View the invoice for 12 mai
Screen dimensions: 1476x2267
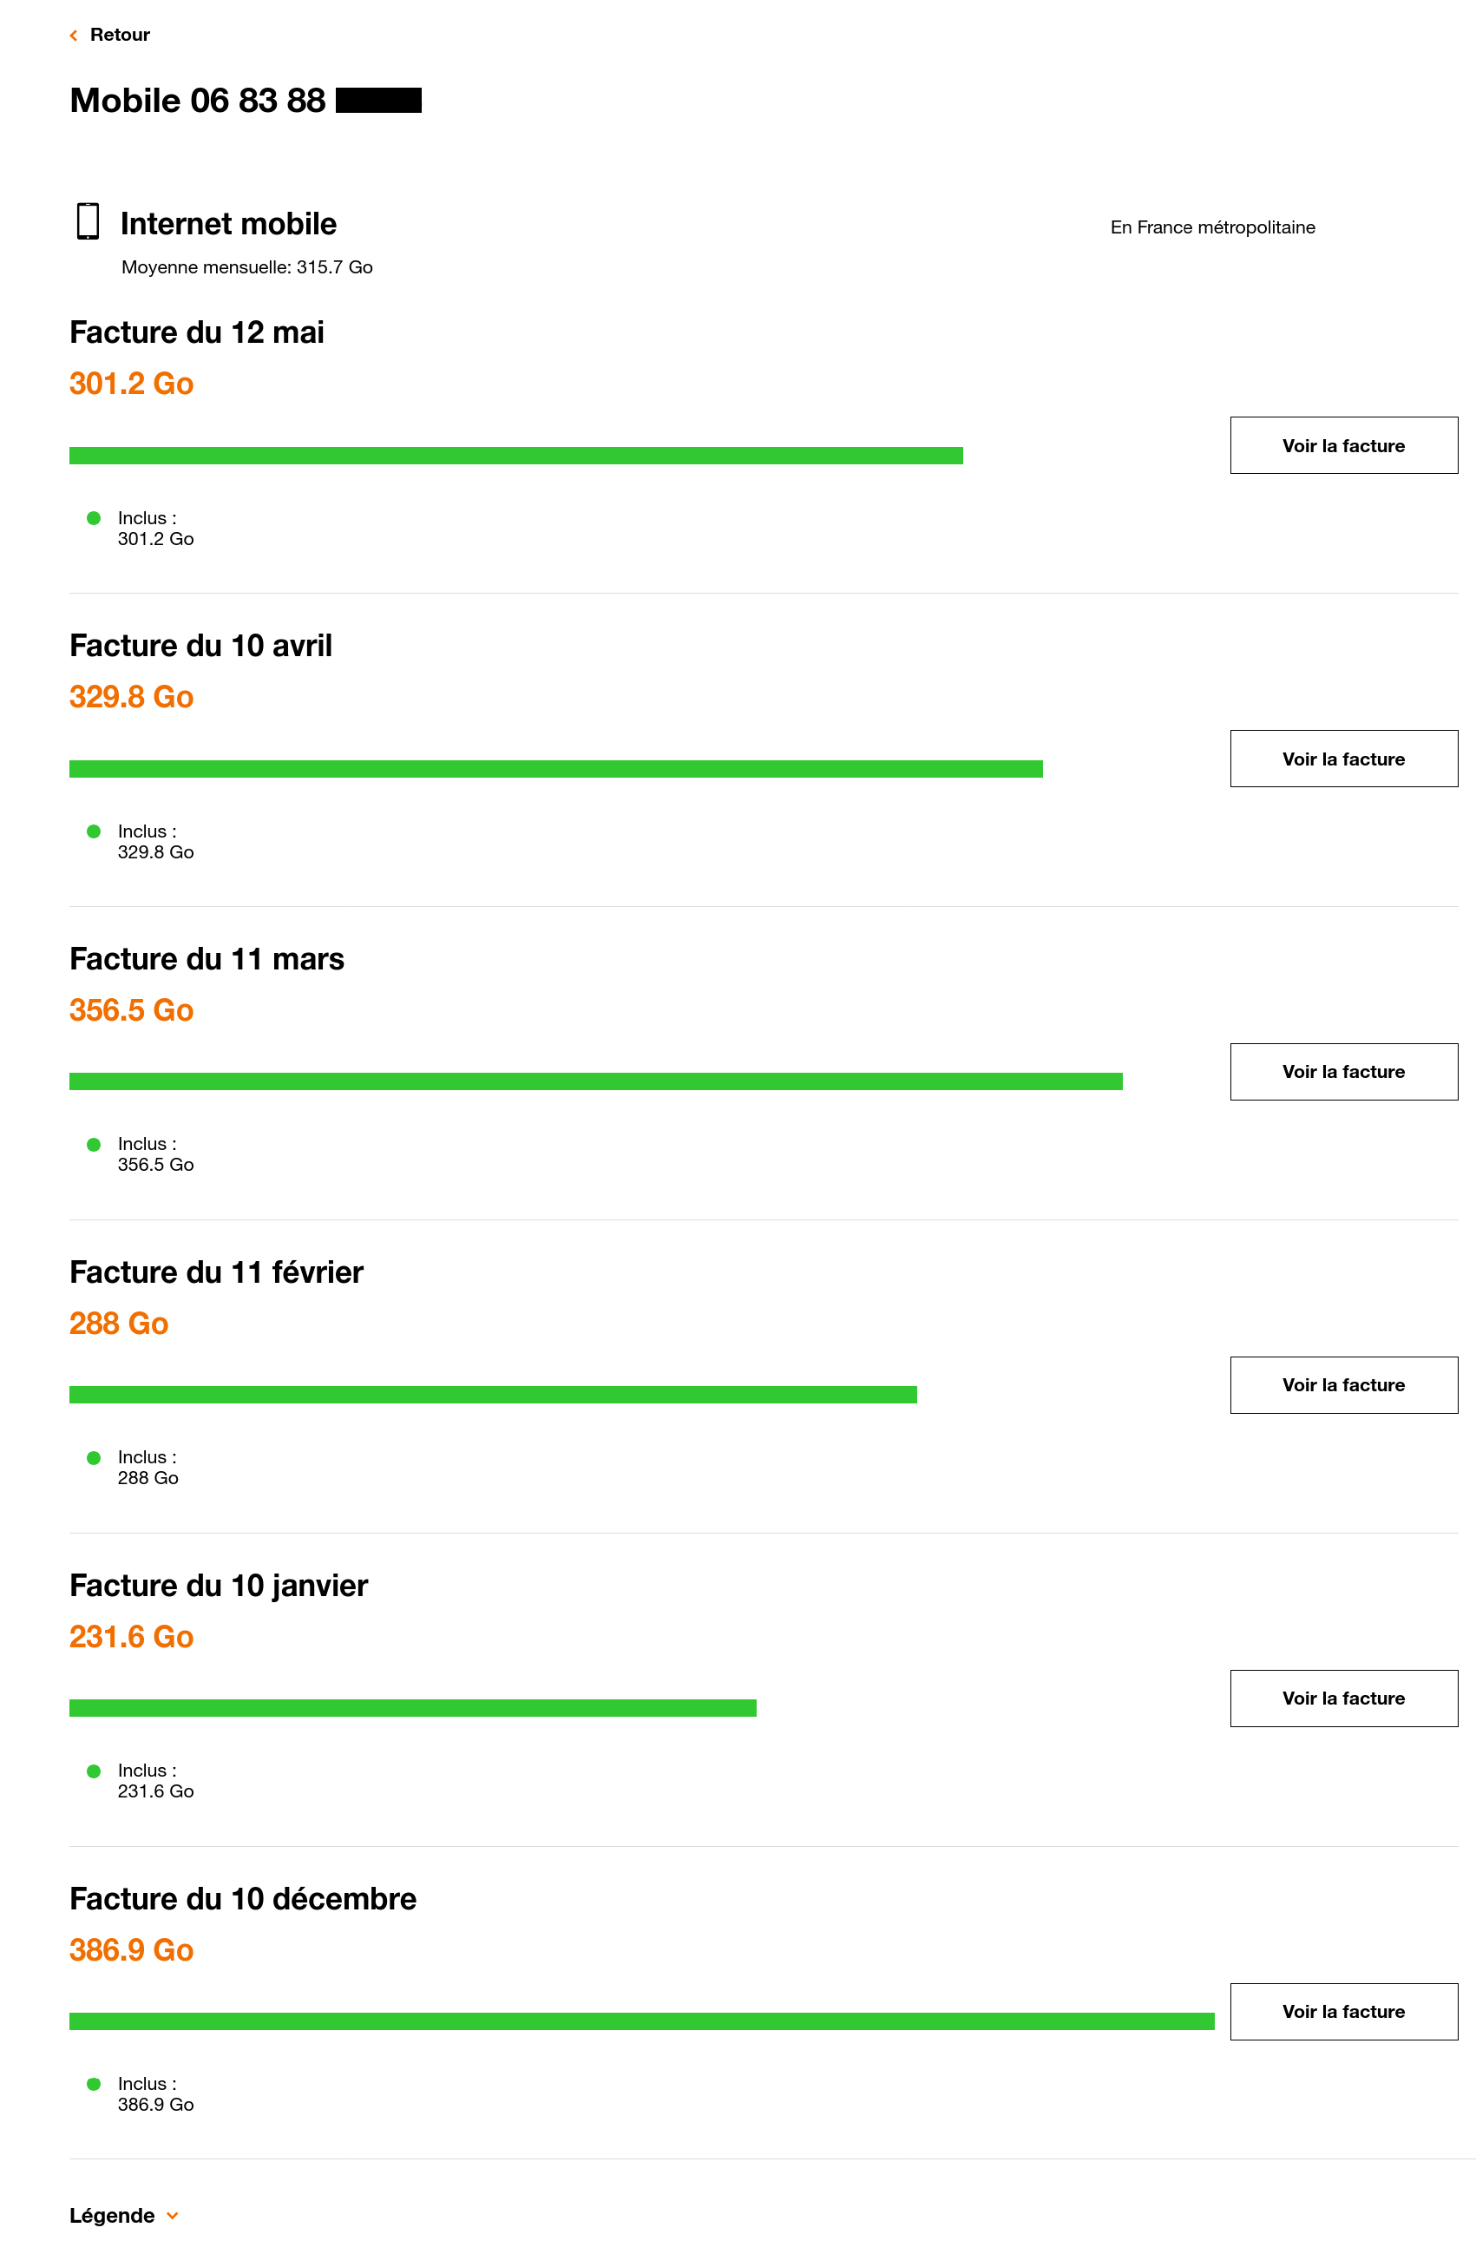click(1343, 445)
